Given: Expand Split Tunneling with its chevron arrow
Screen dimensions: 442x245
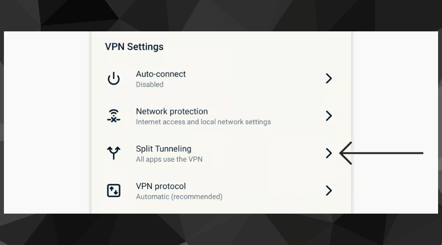Looking at the screenshot, I should click(329, 153).
